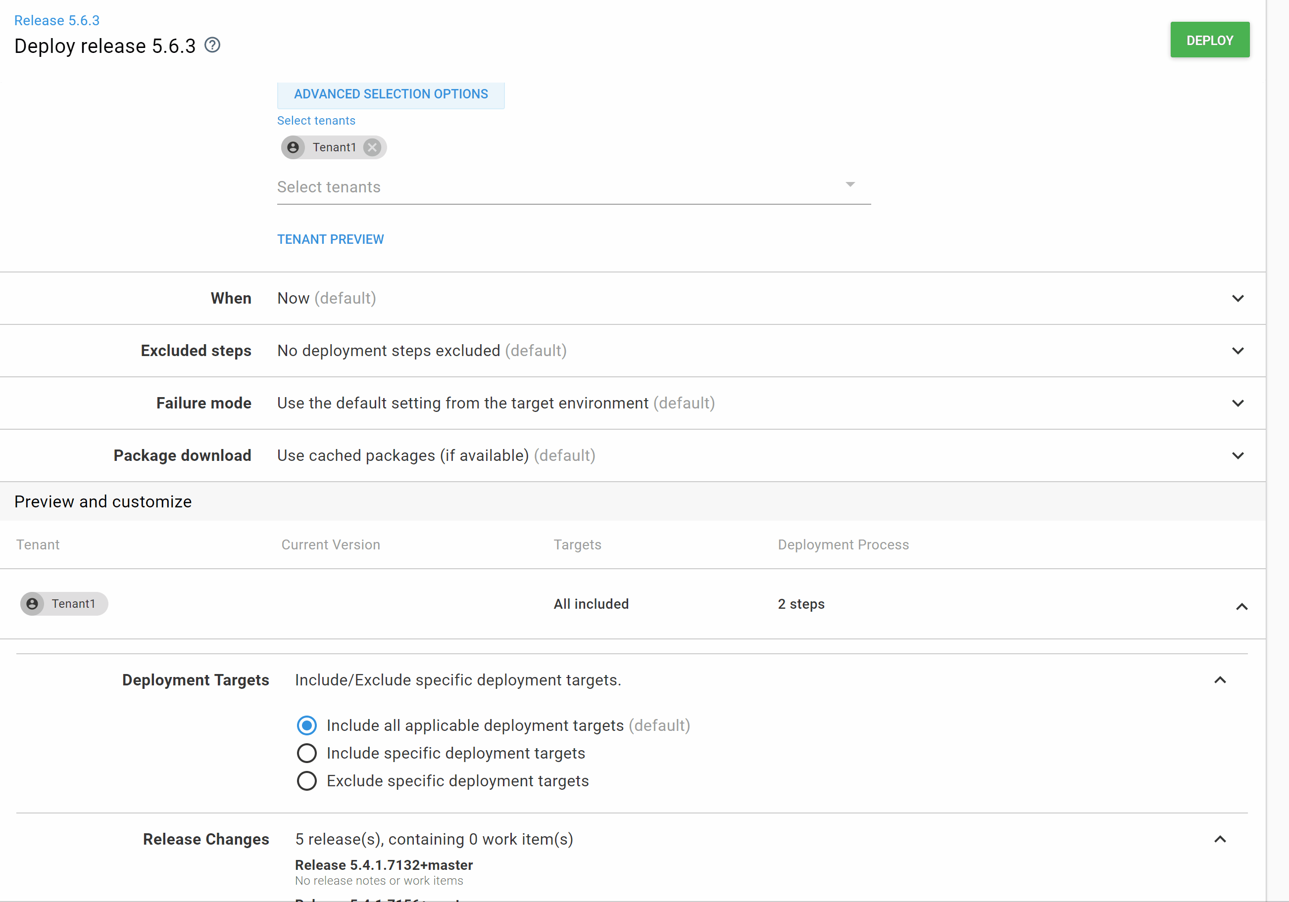
Task: Open the Select tenants dropdown
Action: coord(849,184)
